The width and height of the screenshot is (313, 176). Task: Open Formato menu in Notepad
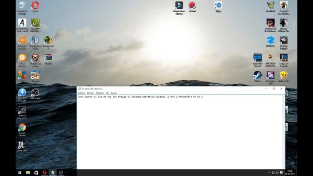click(x=100, y=93)
